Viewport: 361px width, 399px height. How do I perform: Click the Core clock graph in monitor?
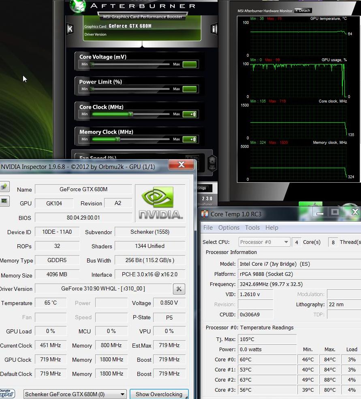click(298, 122)
